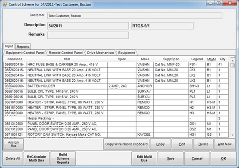239x168 pixels.
Task: Click the Make column header
Action: pos(145,59)
